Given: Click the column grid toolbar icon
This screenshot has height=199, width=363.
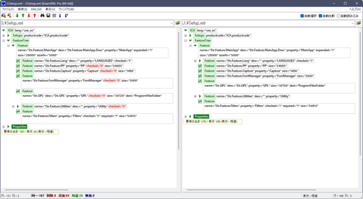Looking at the screenshot, I should pos(54,16).
